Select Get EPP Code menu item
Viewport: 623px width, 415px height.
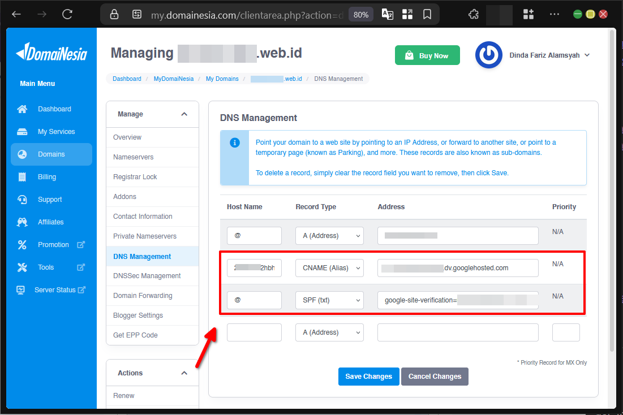click(x=153, y=335)
